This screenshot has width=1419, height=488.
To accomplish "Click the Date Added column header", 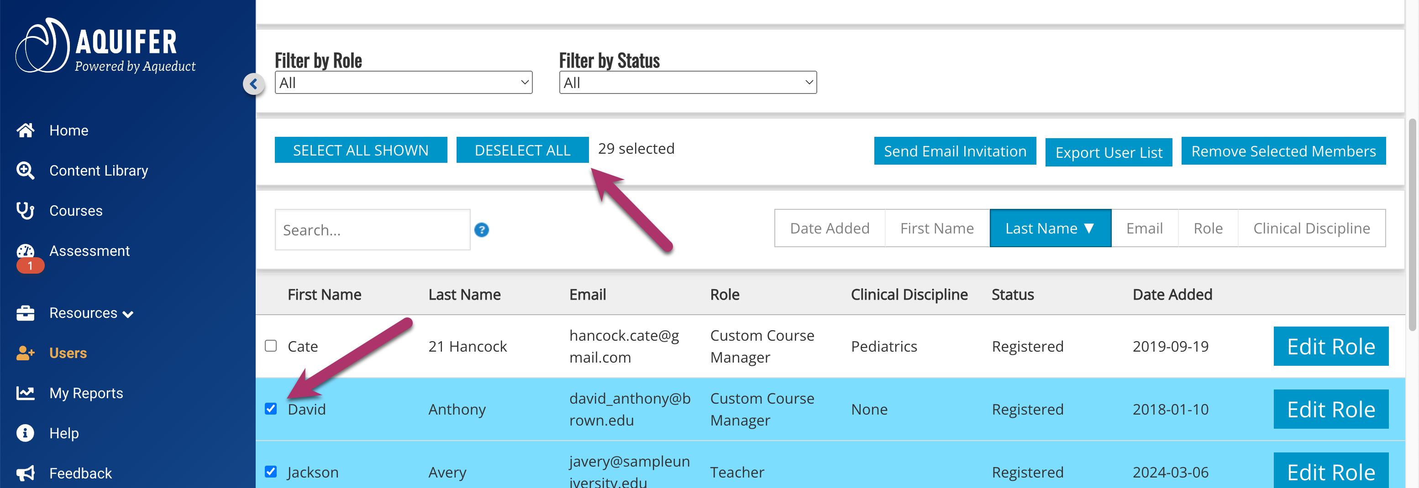I will click(x=1172, y=295).
